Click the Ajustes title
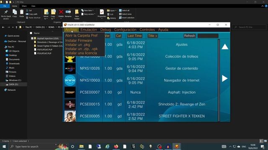Image resolution: width=268 pixels, height=150 pixels. click(x=181, y=45)
